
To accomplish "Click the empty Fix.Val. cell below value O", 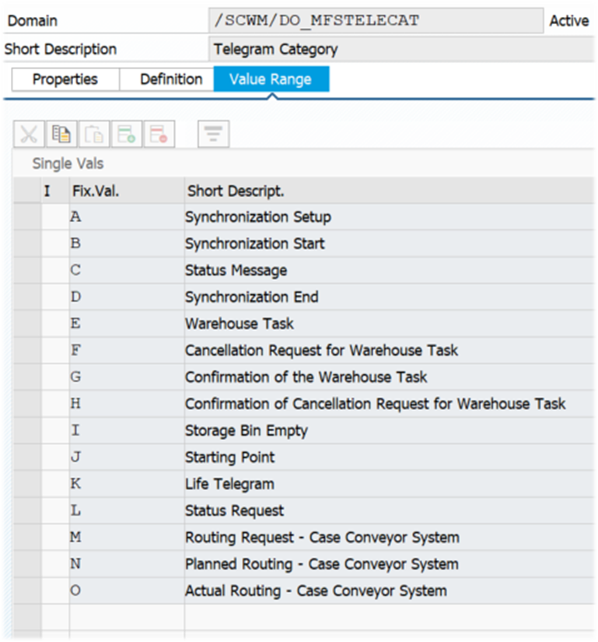I will click(x=127, y=617).
